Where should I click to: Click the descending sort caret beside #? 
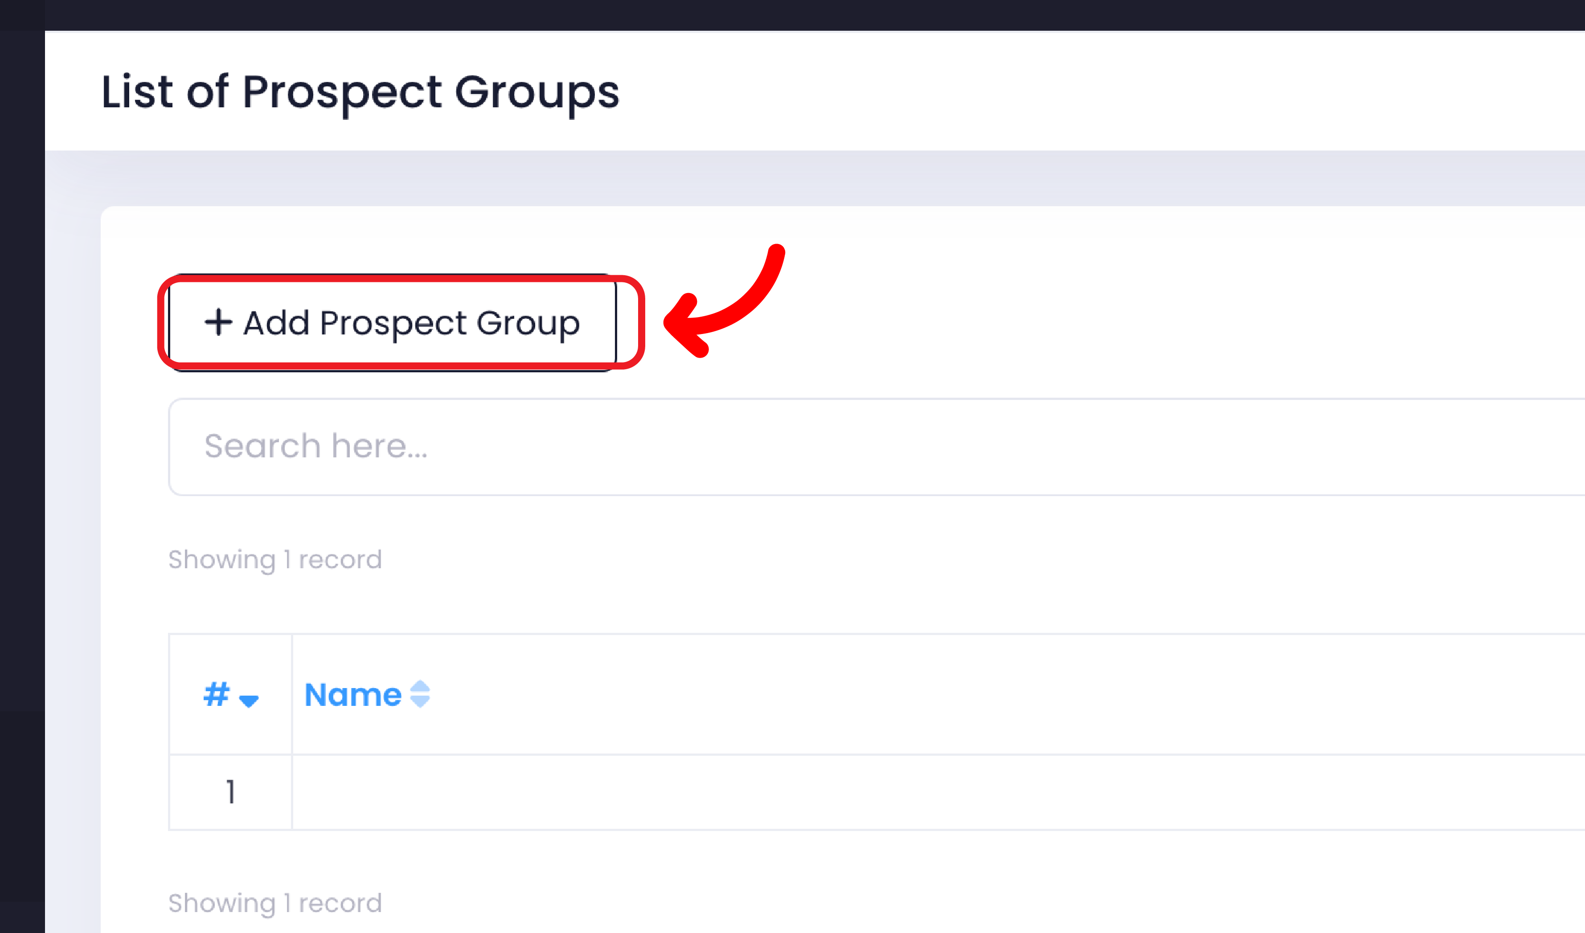pos(249,701)
